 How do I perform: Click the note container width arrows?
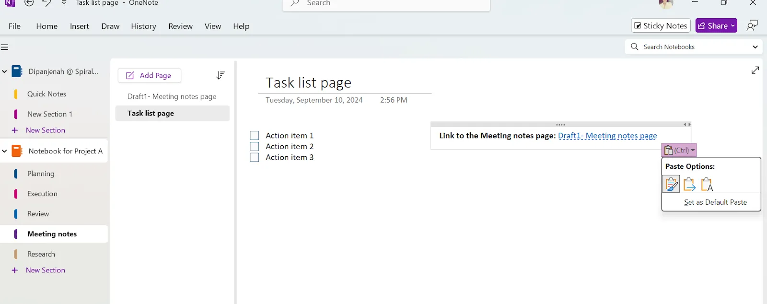(x=687, y=125)
